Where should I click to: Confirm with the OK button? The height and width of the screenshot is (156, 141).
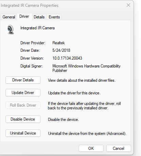[91, 149]
